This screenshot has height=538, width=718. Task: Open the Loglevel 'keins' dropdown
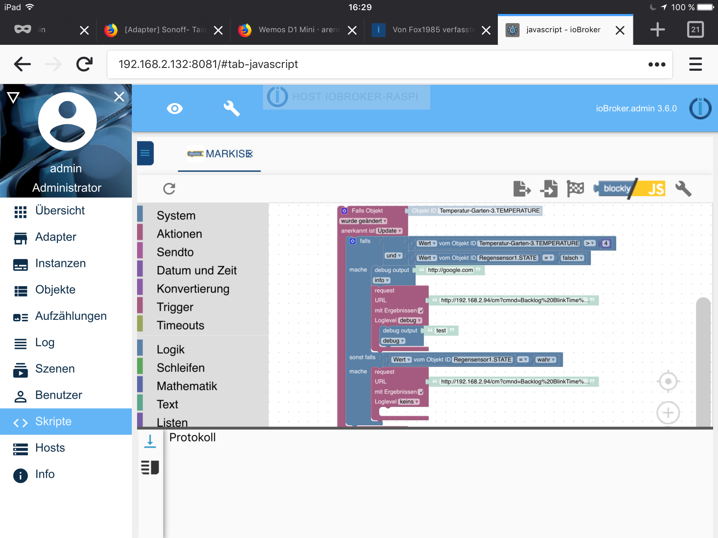[409, 402]
